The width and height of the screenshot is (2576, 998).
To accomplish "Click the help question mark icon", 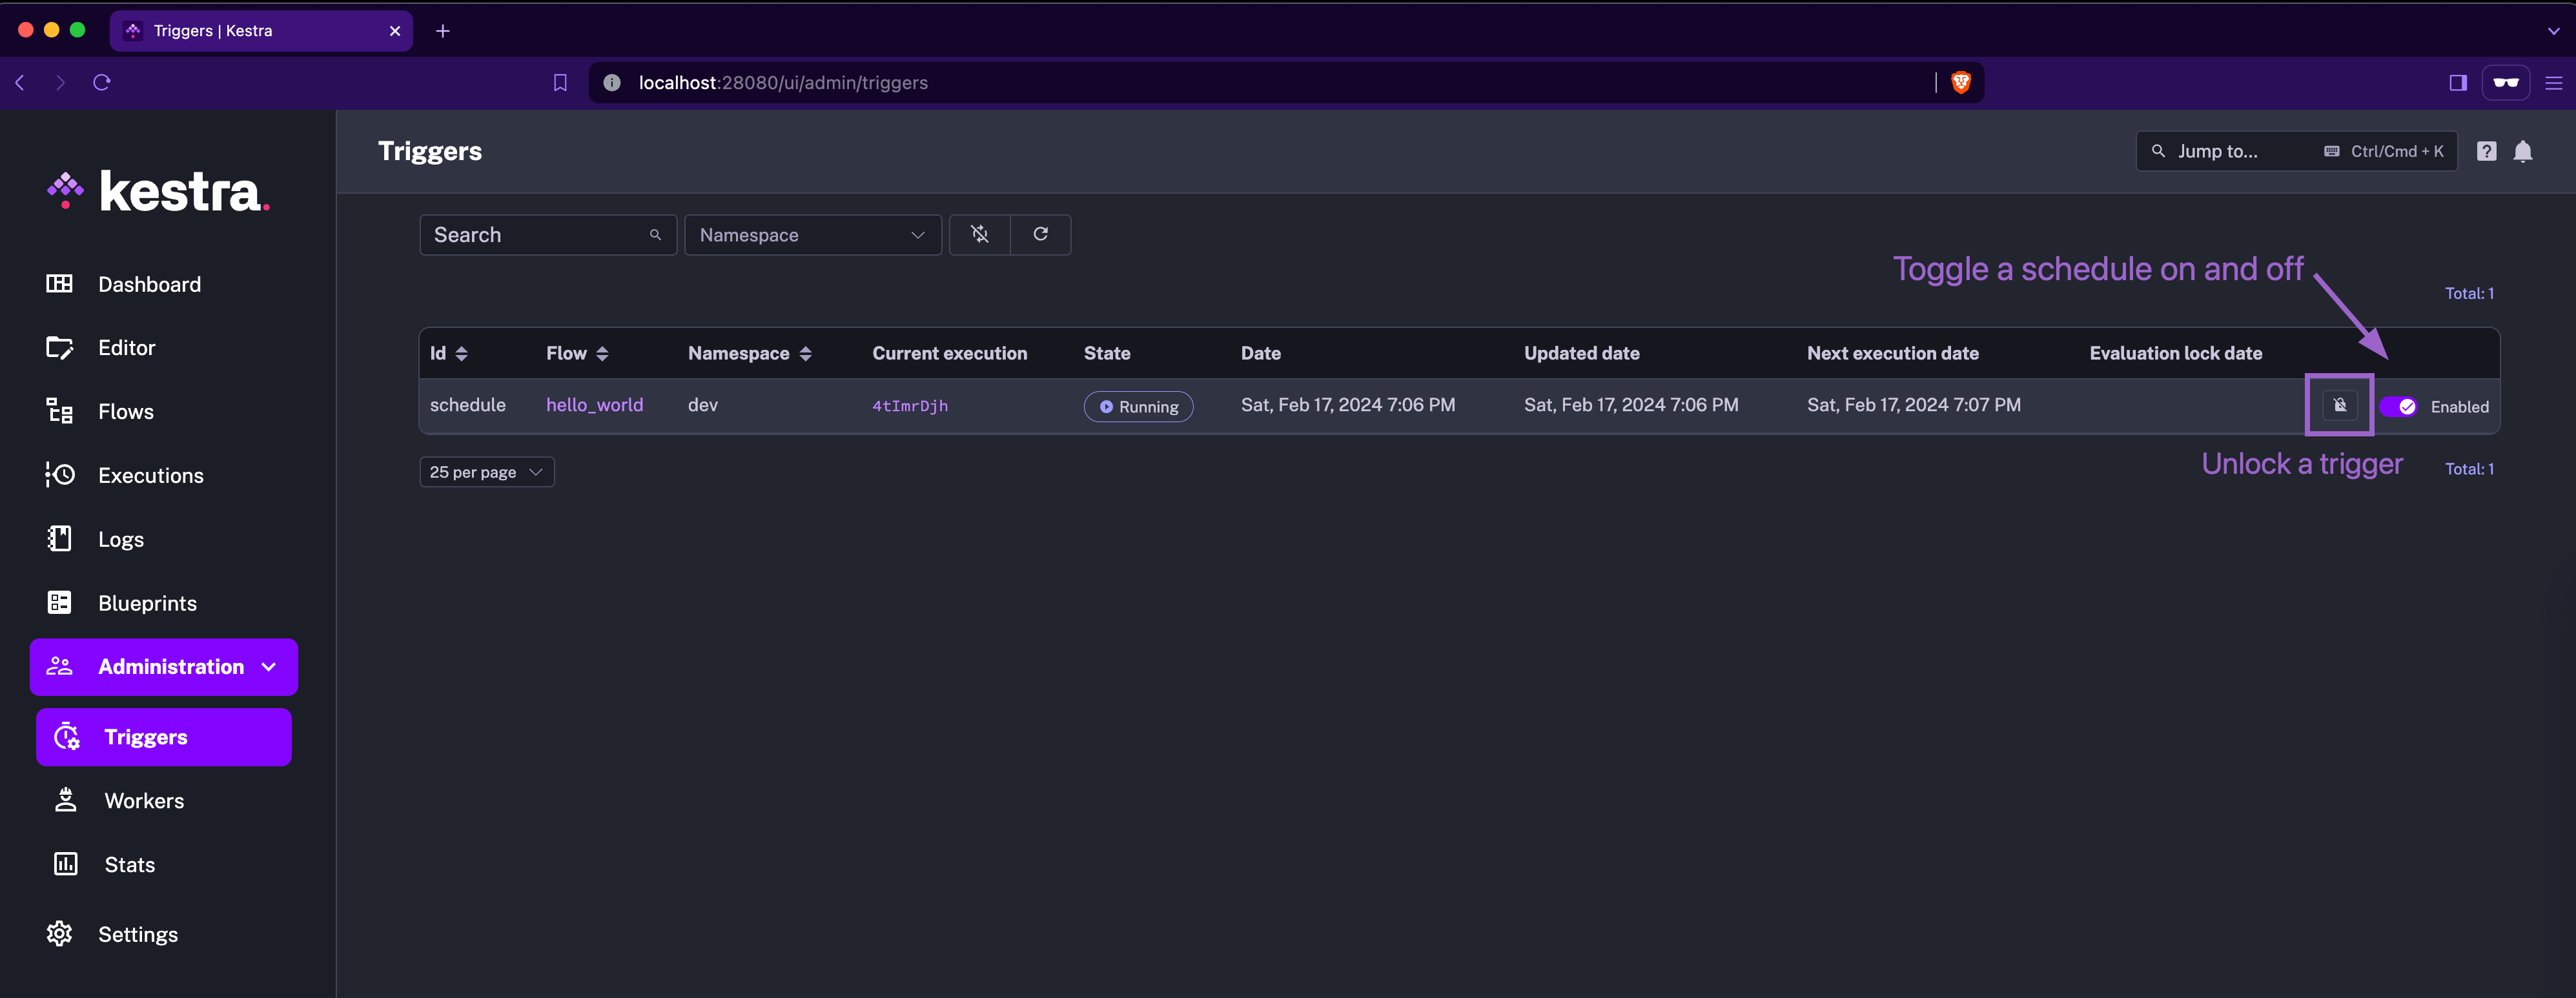I will (x=2486, y=151).
